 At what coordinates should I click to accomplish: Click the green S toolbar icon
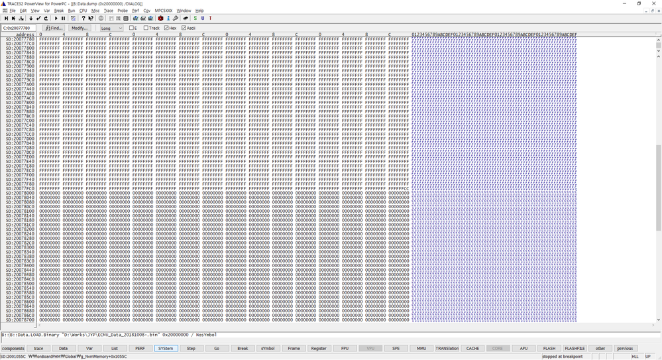point(195,18)
